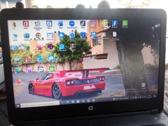
Task: Open the Facebook desktop shortcut
Action: tap(115, 24)
